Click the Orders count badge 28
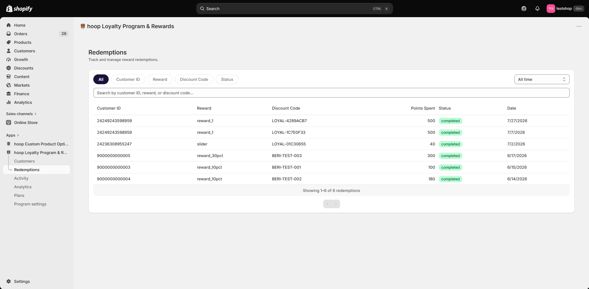The height and width of the screenshot is (289, 589). [64, 34]
